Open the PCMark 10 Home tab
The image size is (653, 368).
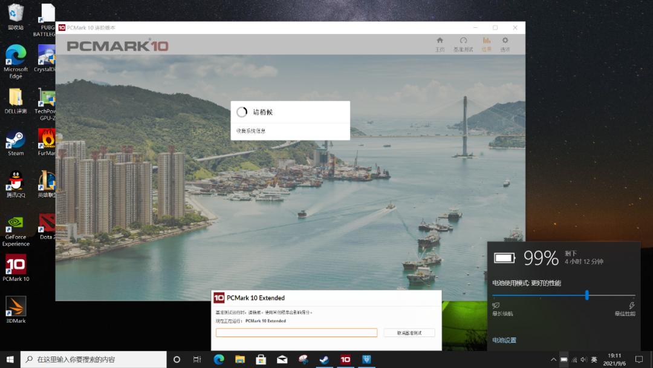[440, 44]
